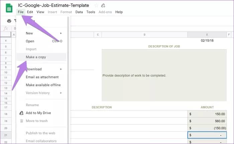Expand the Version history submenu arrow
Image resolution: width=234 pixels, height=144 pixels.
[x=61, y=93]
